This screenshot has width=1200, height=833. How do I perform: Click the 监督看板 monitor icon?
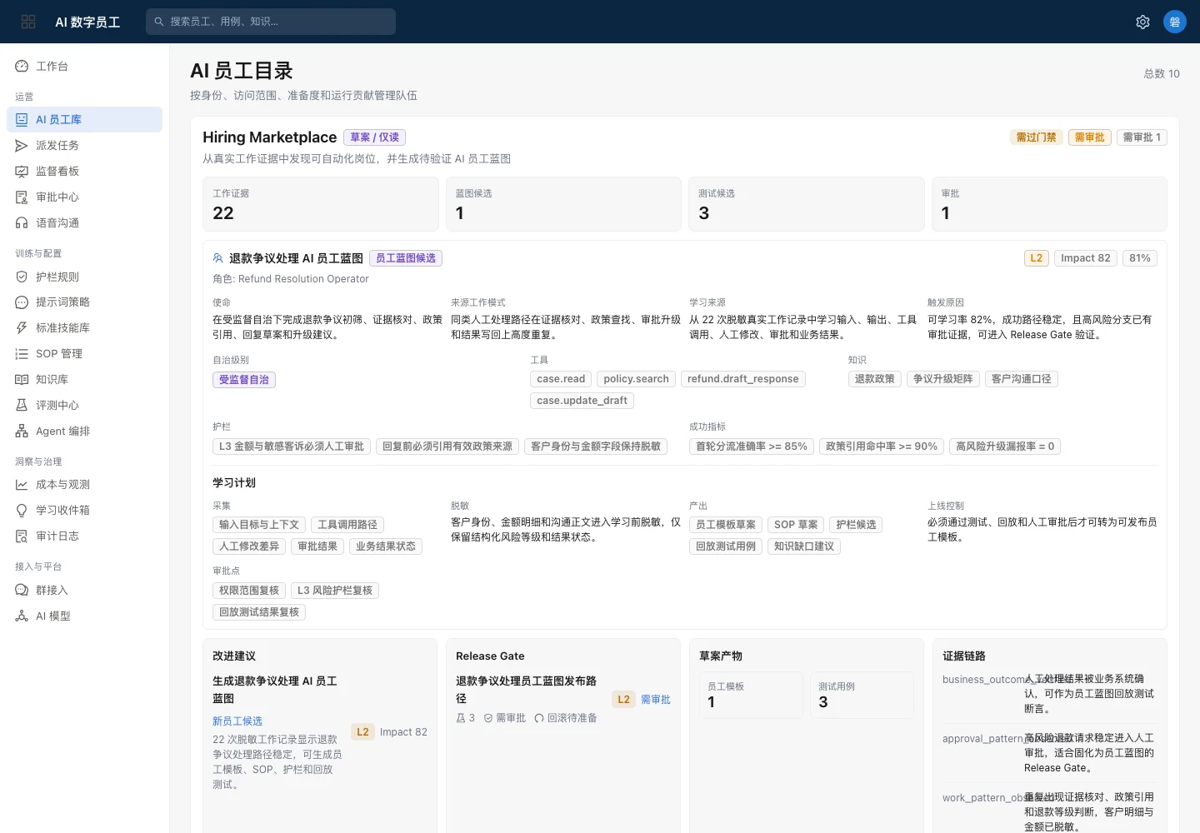[22, 171]
